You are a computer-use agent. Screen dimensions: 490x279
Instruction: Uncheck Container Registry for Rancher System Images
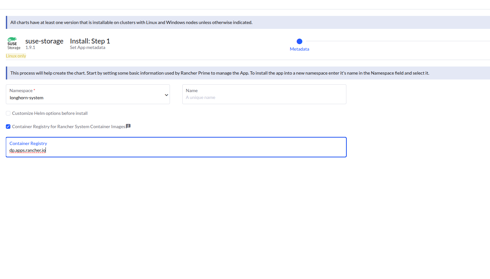click(8, 127)
